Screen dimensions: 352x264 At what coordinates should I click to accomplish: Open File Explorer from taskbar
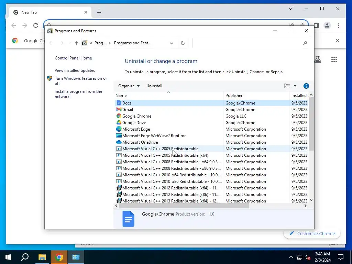42,257
